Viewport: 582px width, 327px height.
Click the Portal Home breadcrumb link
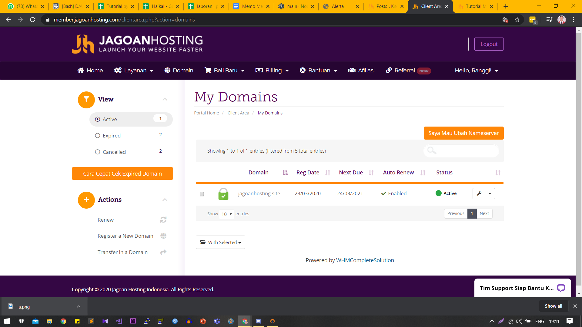pyautogui.click(x=206, y=113)
